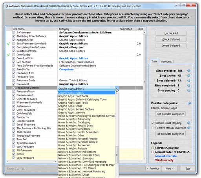Screen dimensions: 201x178
Task: Collapse the category combo box arrow
Action: coord(117,88)
